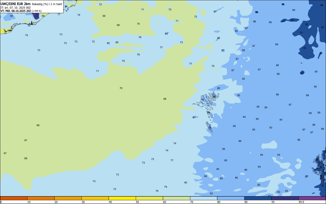Pick the 20–30 amber legend swatch
The height and width of the screenshot is (204, 326).
click(68, 198)
